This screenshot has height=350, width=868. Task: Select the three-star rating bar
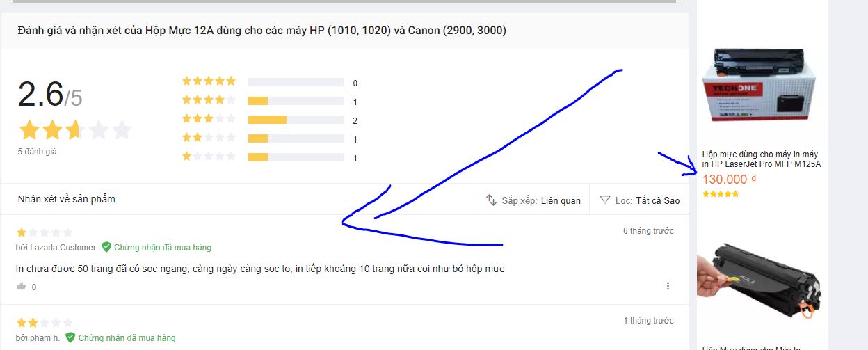(296, 120)
